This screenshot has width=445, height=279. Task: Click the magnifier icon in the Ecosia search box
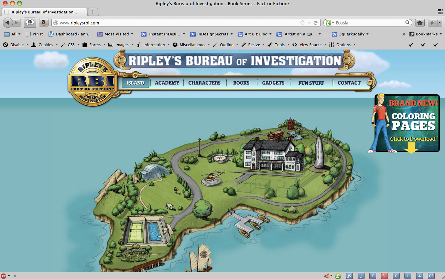(408, 23)
